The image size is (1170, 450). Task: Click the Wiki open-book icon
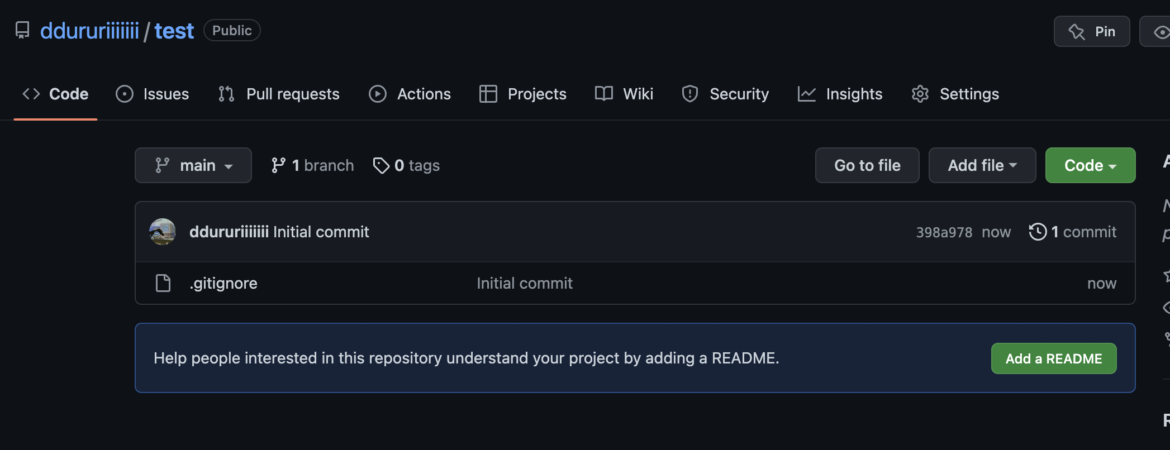click(604, 94)
